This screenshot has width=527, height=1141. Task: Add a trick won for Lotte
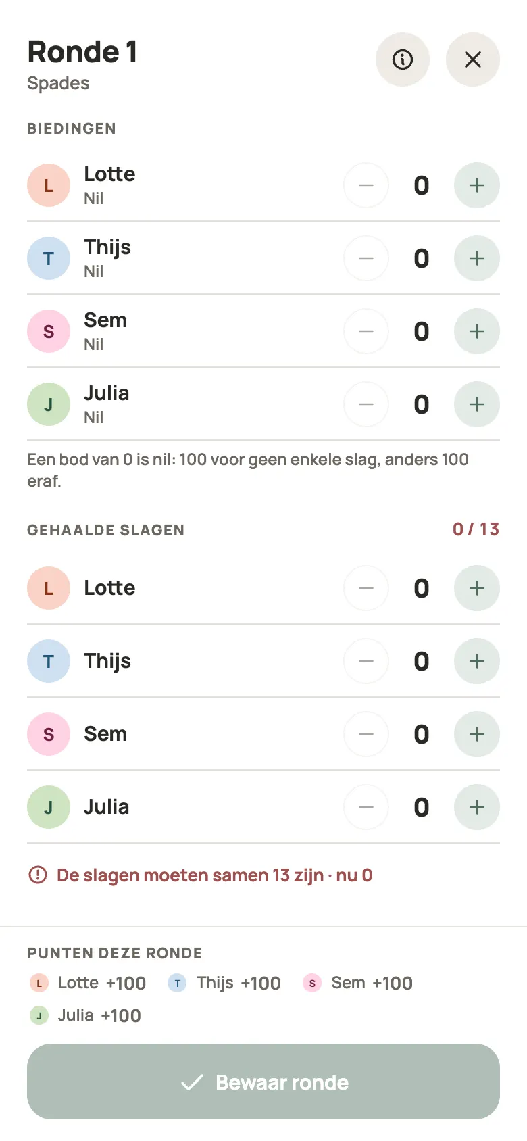click(477, 588)
